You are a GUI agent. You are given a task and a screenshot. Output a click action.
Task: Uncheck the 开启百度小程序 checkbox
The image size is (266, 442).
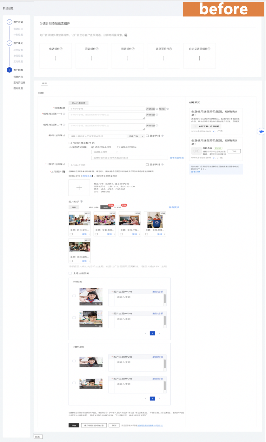pos(70,143)
